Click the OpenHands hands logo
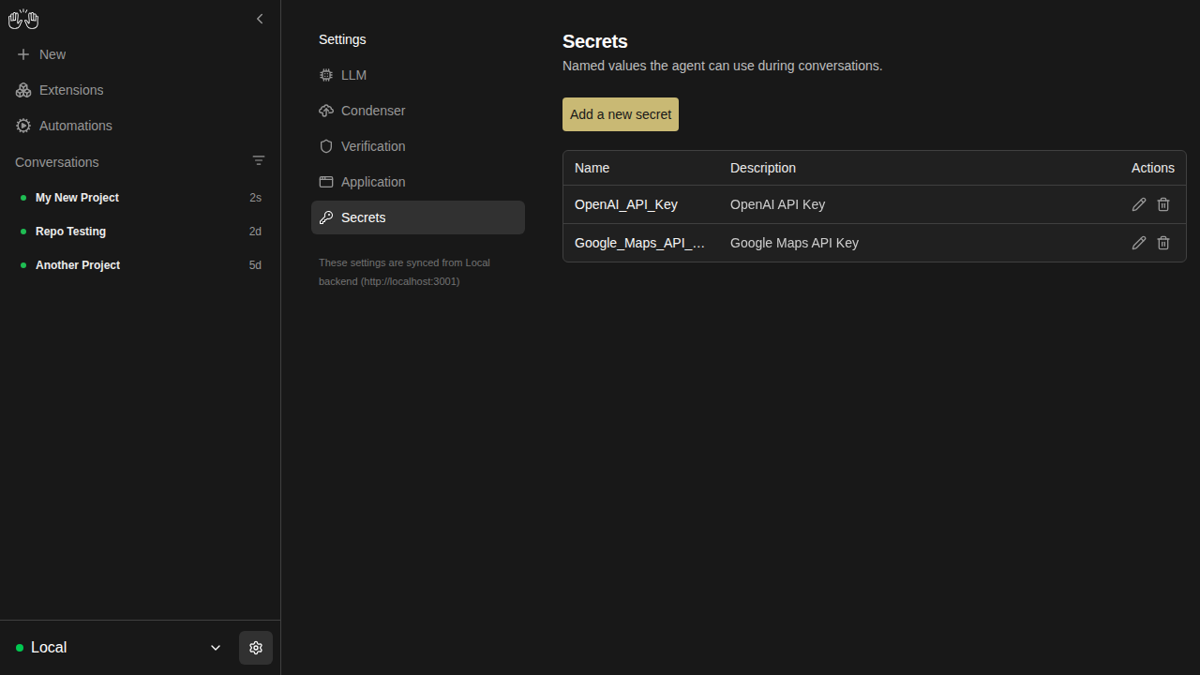The height and width of the screenshot is (675, 1200). point(23,19)
